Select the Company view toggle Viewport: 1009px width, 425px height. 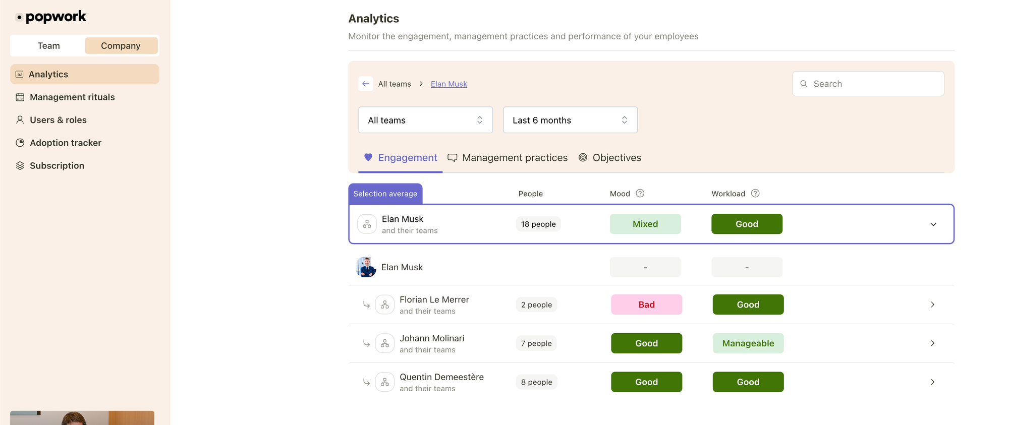(121, 45)
